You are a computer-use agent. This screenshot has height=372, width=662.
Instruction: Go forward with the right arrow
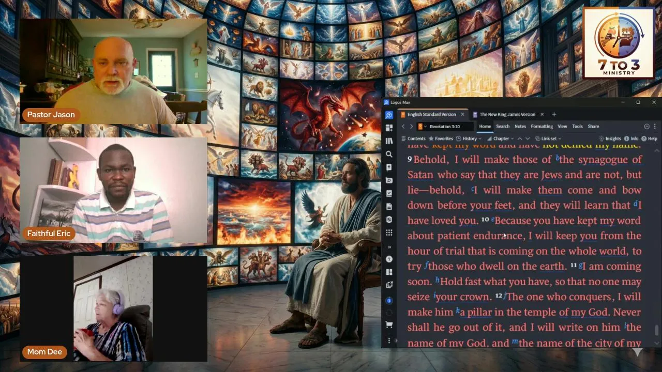tap(412, 127)
